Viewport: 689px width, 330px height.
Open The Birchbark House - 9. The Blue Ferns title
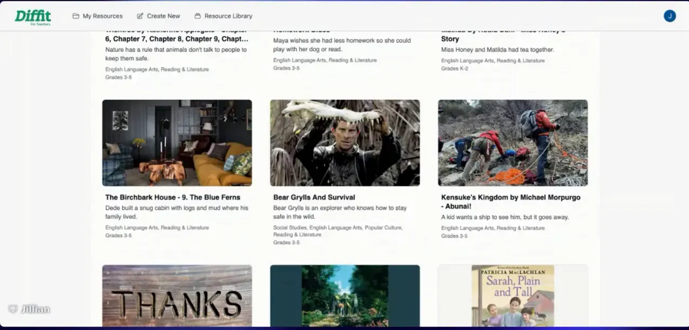173,197
